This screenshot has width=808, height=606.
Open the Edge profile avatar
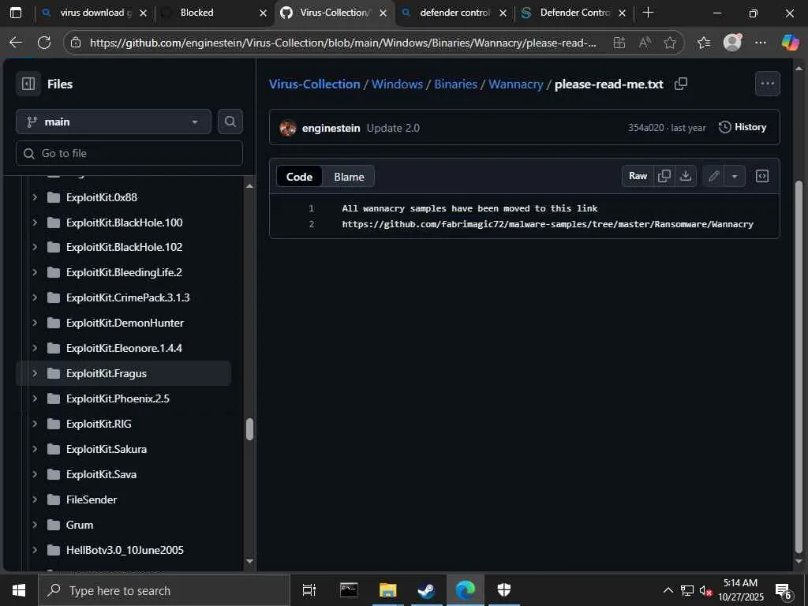(732, 43)
